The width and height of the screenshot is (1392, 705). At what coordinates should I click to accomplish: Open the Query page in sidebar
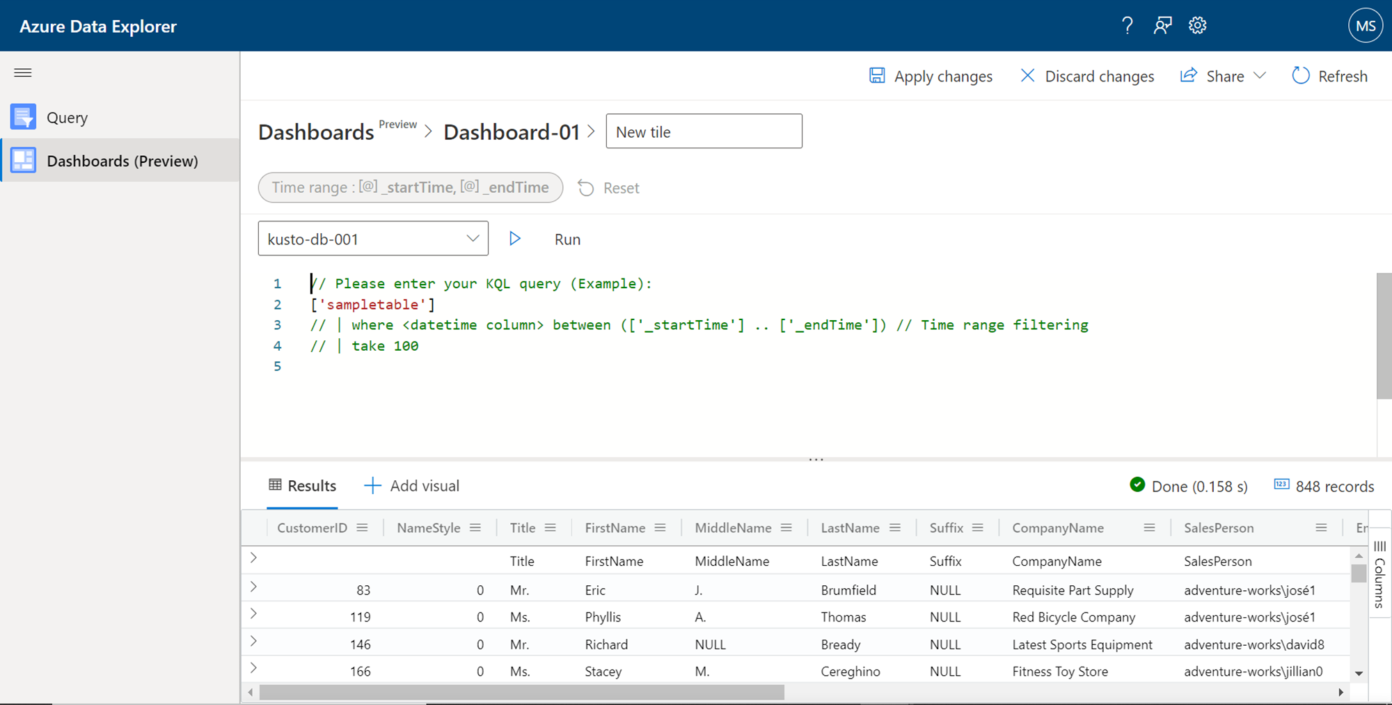click(x=67, y=118)
